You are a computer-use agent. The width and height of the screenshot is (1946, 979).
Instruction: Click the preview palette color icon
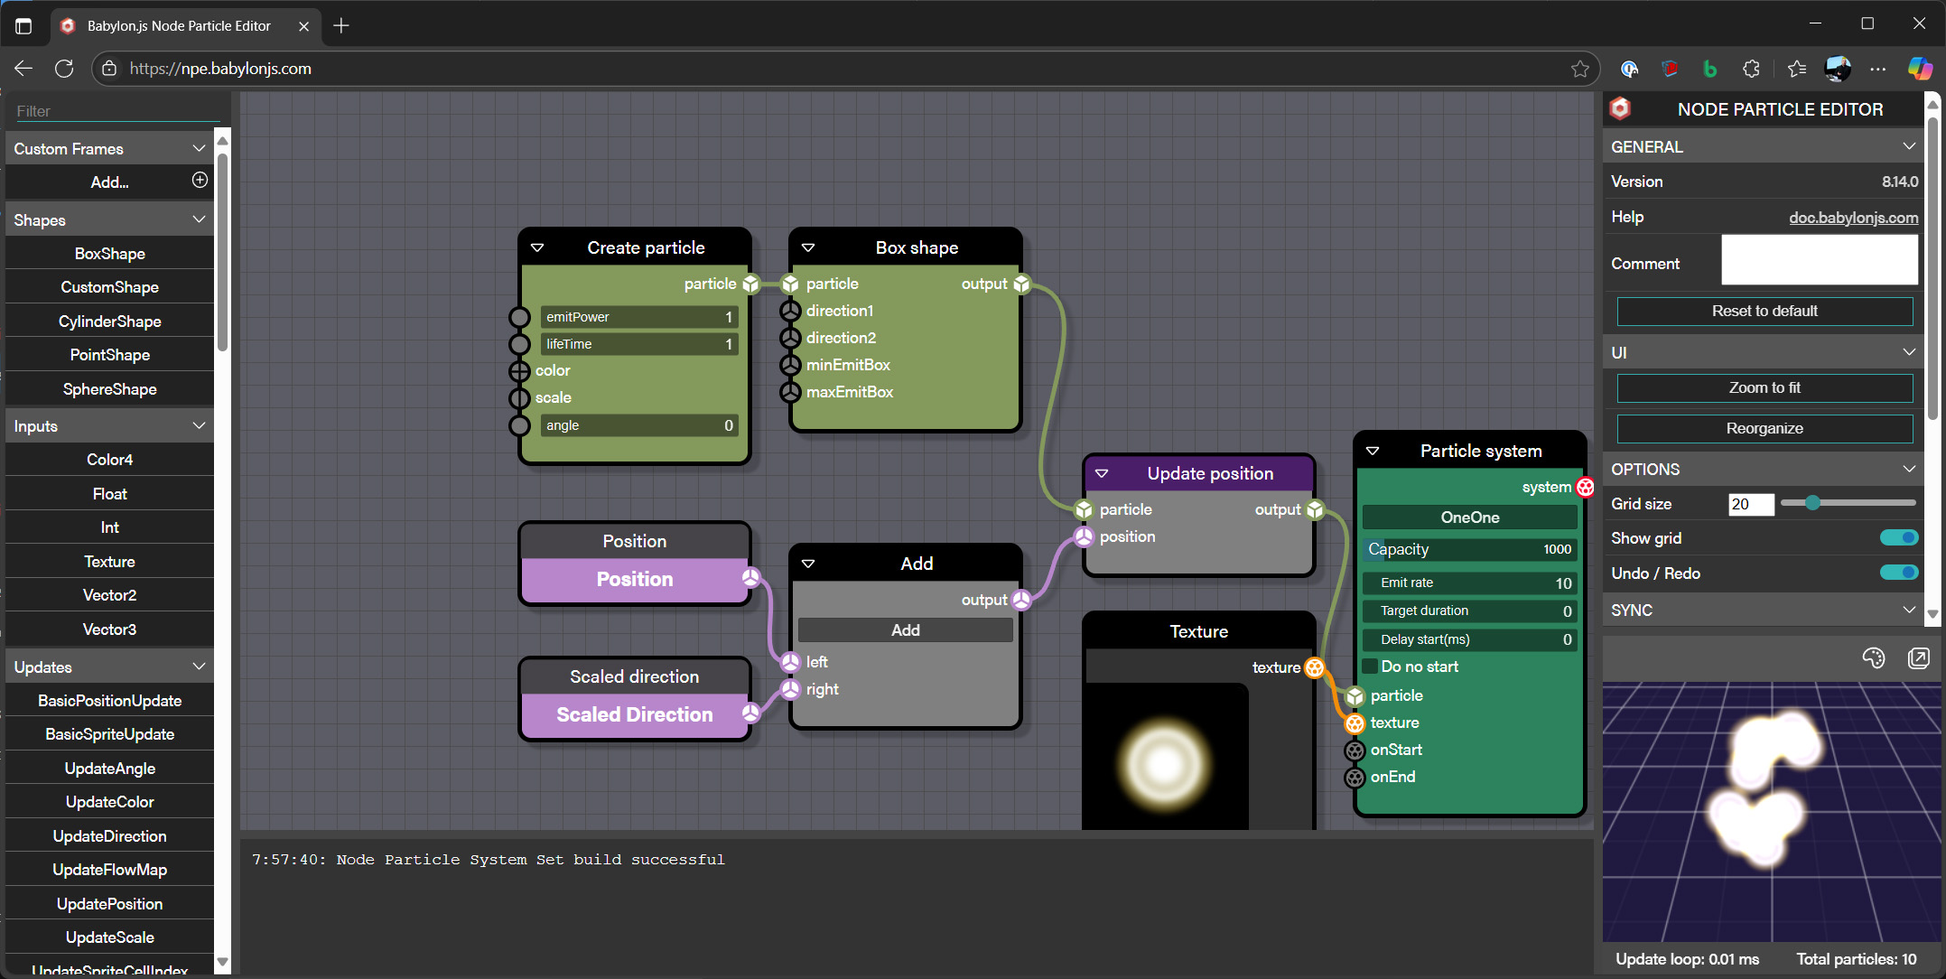[x=1873, y=658]
